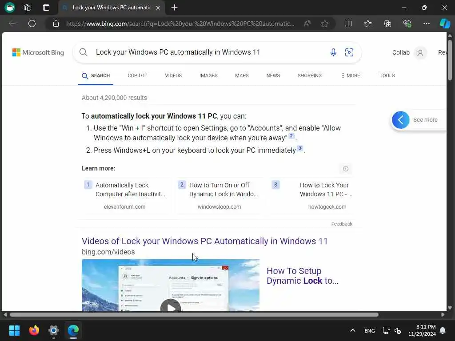This screenshot has height=341, width=455.
Task: Open the Workspaces icon in title bar
Action: click(x=28, y=8)
